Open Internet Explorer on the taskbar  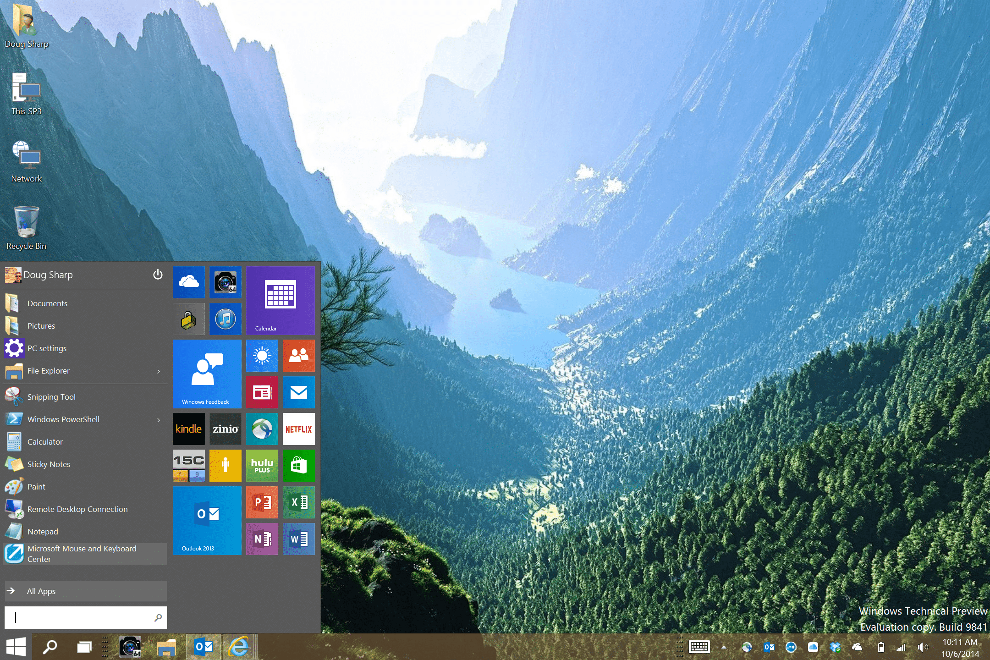click(239, 647)
